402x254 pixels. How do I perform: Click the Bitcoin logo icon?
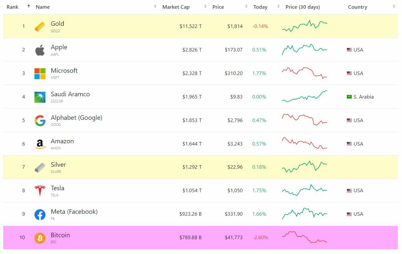pos(40,238)
